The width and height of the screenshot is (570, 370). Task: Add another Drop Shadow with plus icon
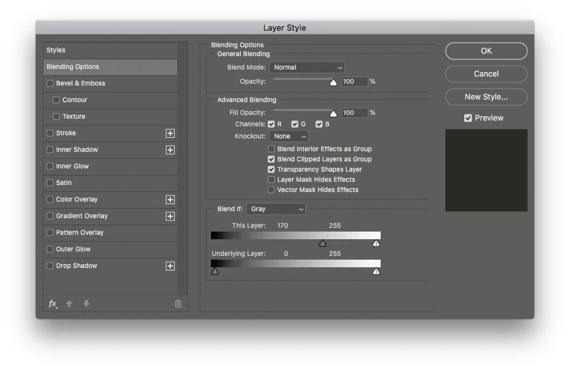click(170, 266)
